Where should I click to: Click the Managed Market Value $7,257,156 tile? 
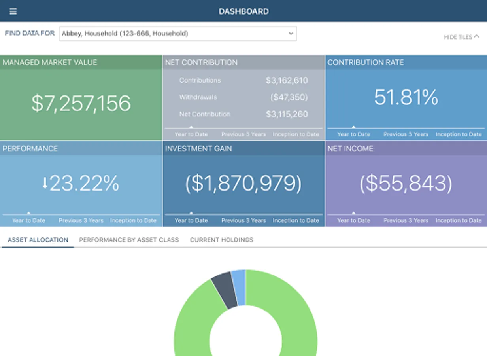point(81,98)
